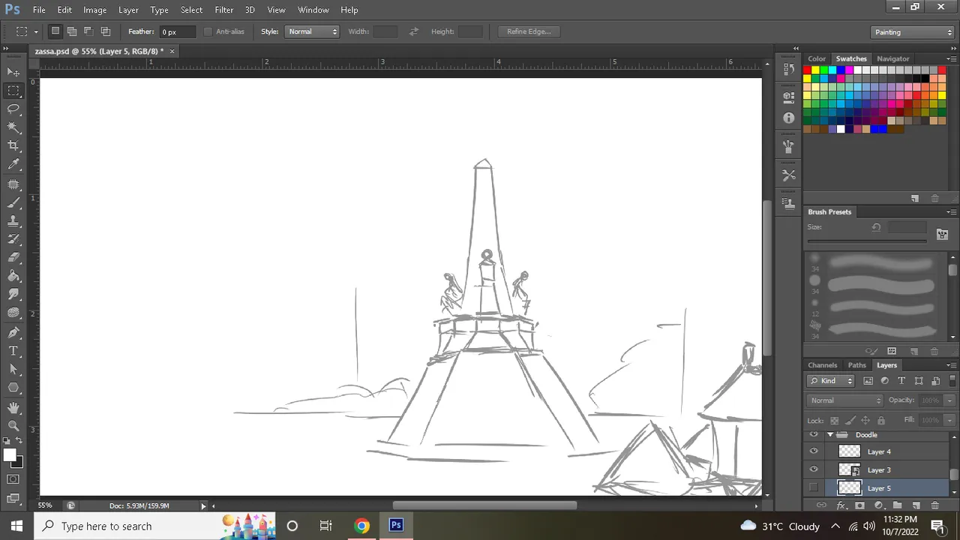Open the Window menu
This screenshot has height=540, width=960.
[313, 10]
